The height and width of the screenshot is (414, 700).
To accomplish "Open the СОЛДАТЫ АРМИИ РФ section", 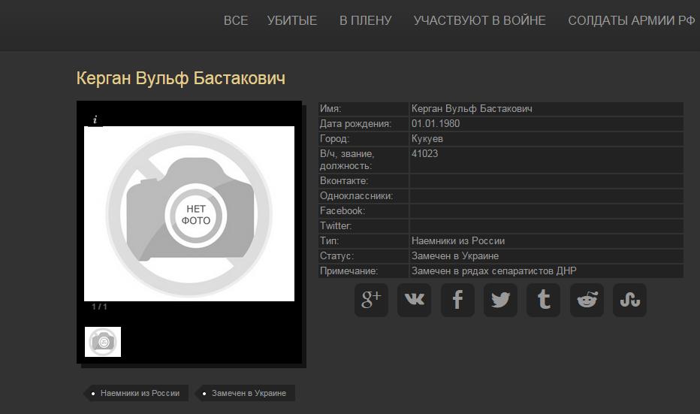I will 631,20.
